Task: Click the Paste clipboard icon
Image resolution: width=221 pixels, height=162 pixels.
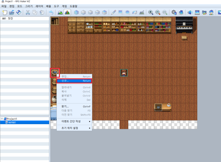Action: (x=42, y=13)
